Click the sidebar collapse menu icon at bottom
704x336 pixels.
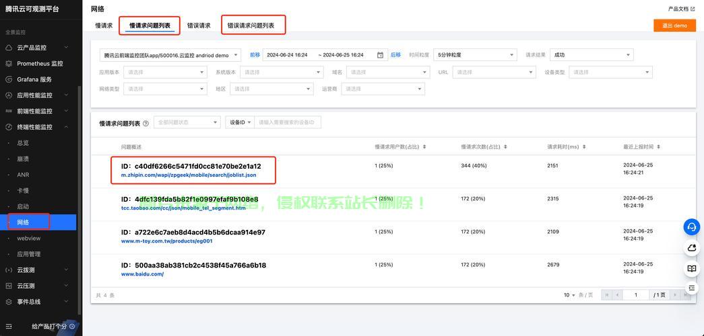(x=9, y=327)
